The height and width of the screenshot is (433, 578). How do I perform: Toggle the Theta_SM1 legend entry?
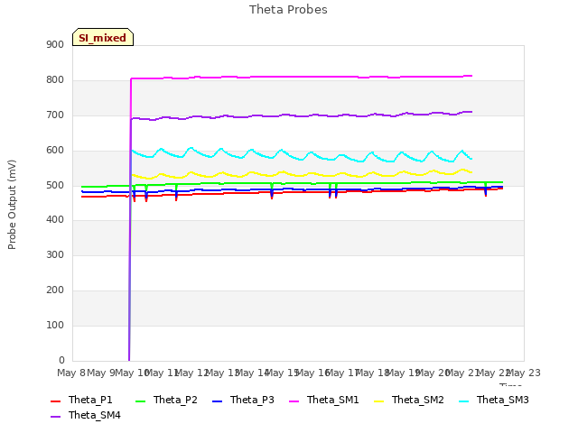[323, 400]
